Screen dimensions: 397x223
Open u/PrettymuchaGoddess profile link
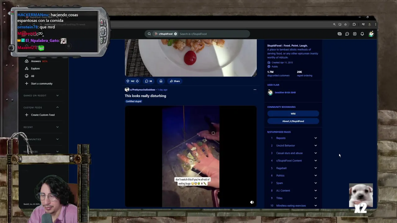point(142,90)
